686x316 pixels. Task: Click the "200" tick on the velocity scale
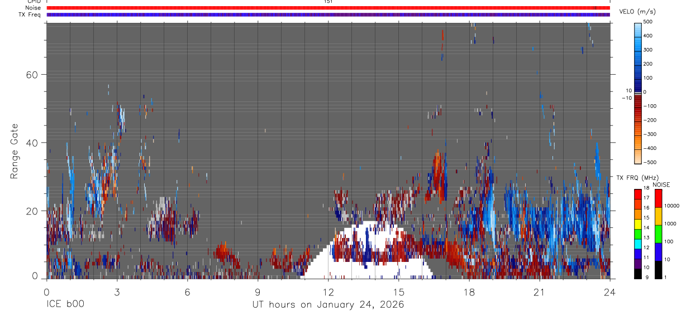click(649, 64)
